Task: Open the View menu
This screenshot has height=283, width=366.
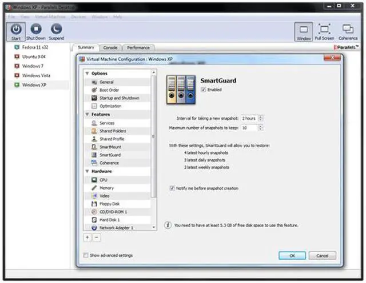Action: (x=25, y=17)
